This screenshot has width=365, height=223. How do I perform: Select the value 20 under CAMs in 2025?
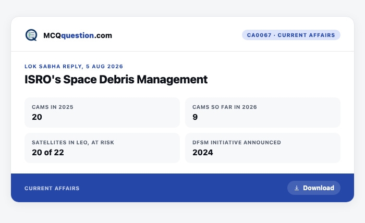click(x=37, y=117)
